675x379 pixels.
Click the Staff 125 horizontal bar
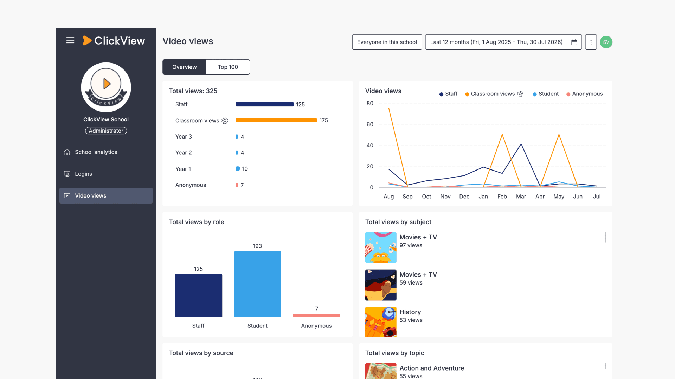[264, 104]
